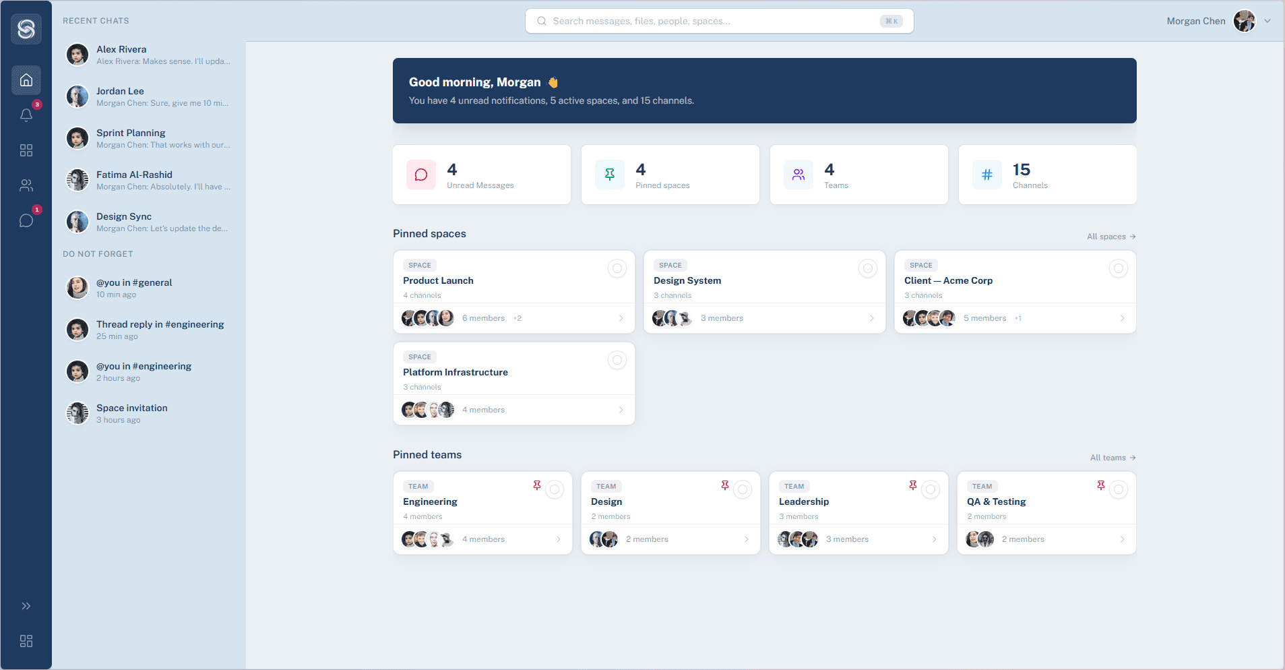Open chat bubble icon in sidebar
The width and height of the screenshot is (1285, 670).
tap(26, 220)
